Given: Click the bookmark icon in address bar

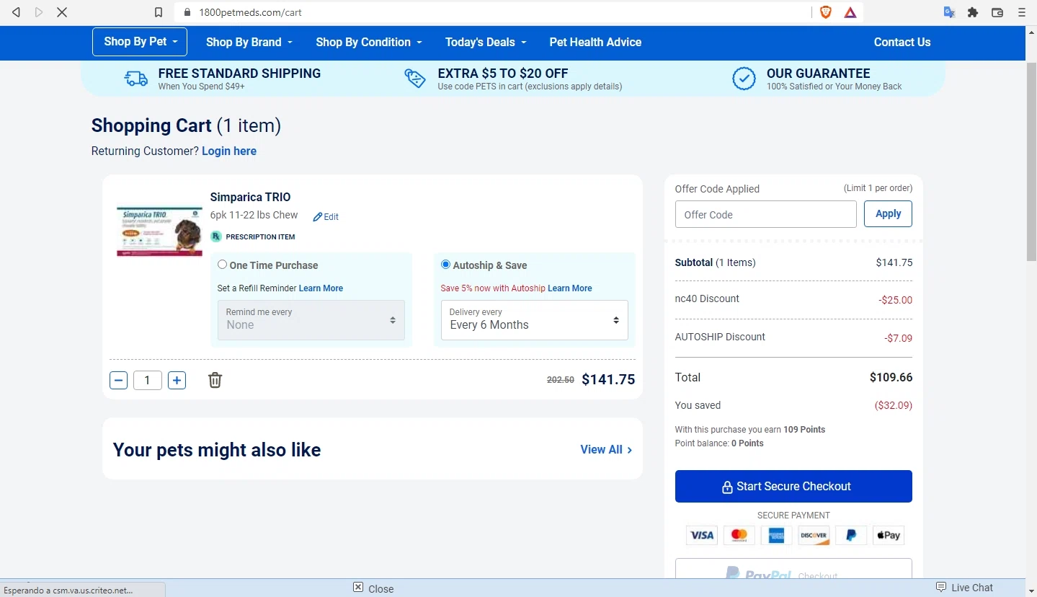Looking at the screenshot, I should [x=159, y=12].
